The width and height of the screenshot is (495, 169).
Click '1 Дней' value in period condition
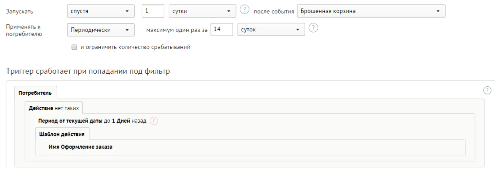point(121,121)
